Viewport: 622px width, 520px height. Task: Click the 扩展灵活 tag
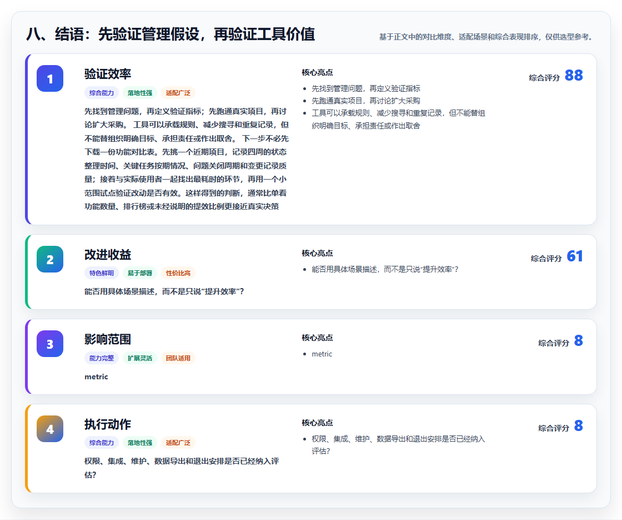[x=140, y=358]
